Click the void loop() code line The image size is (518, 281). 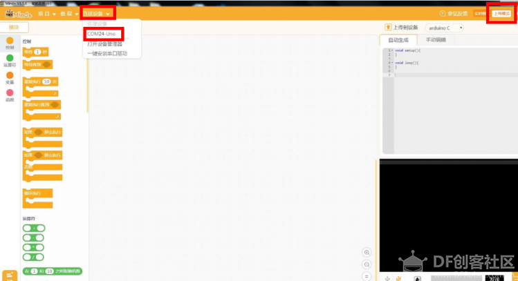pos(407,63)
